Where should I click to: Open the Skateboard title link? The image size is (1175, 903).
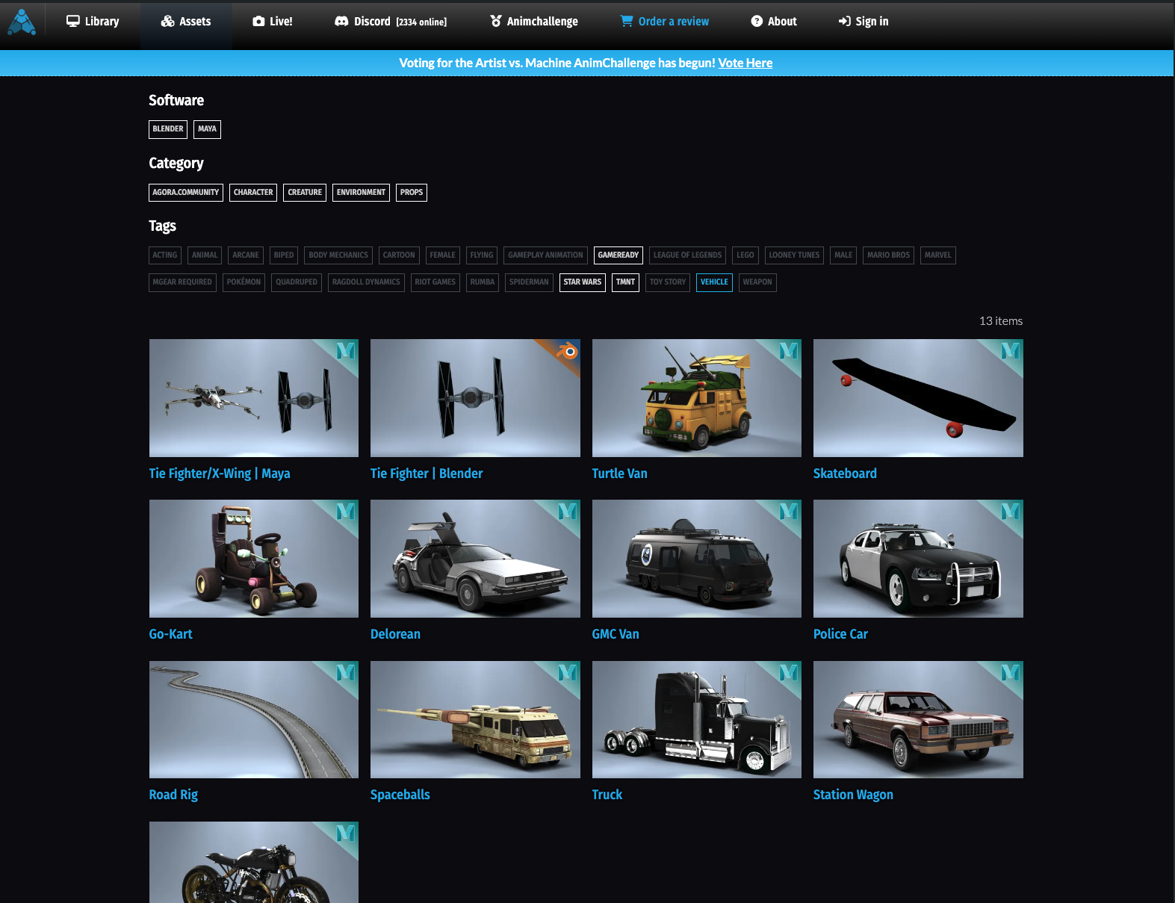pyautogui.click(x=845, y=474)
